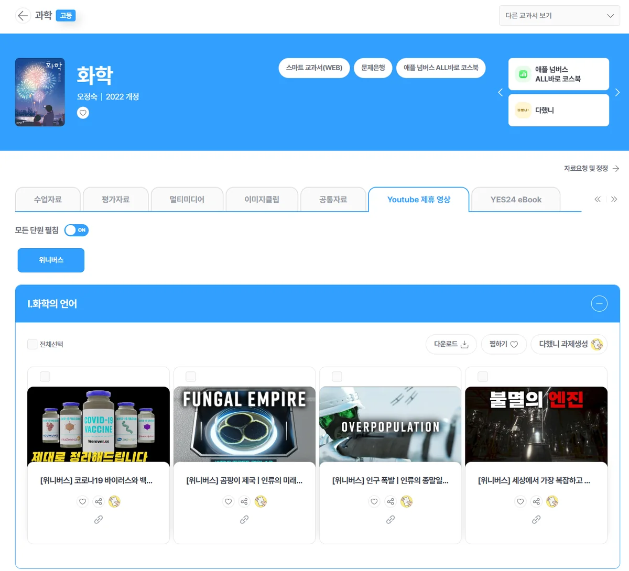The width and height of the screenshot is (629, 571).
Task: Jump tabs right with the double chevron
Action: pos(614,199)
